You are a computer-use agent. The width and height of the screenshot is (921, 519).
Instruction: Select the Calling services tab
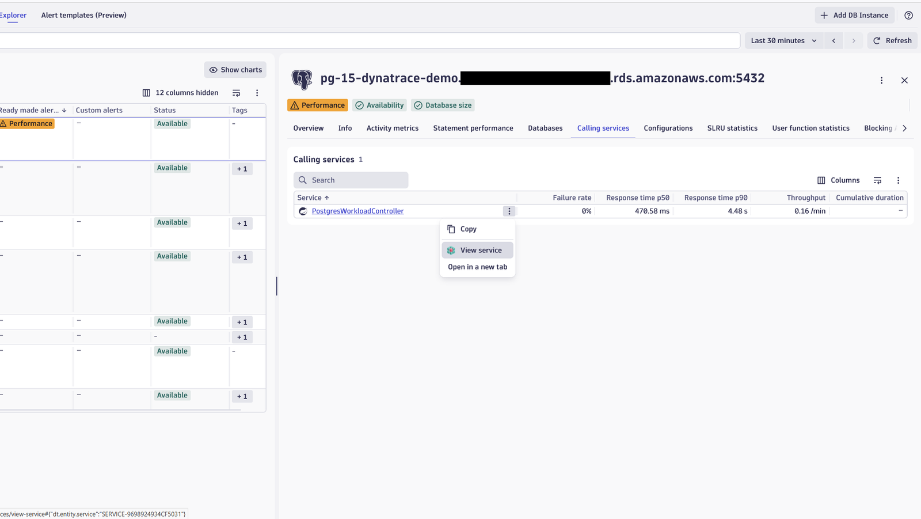click(x=603, y=128)
